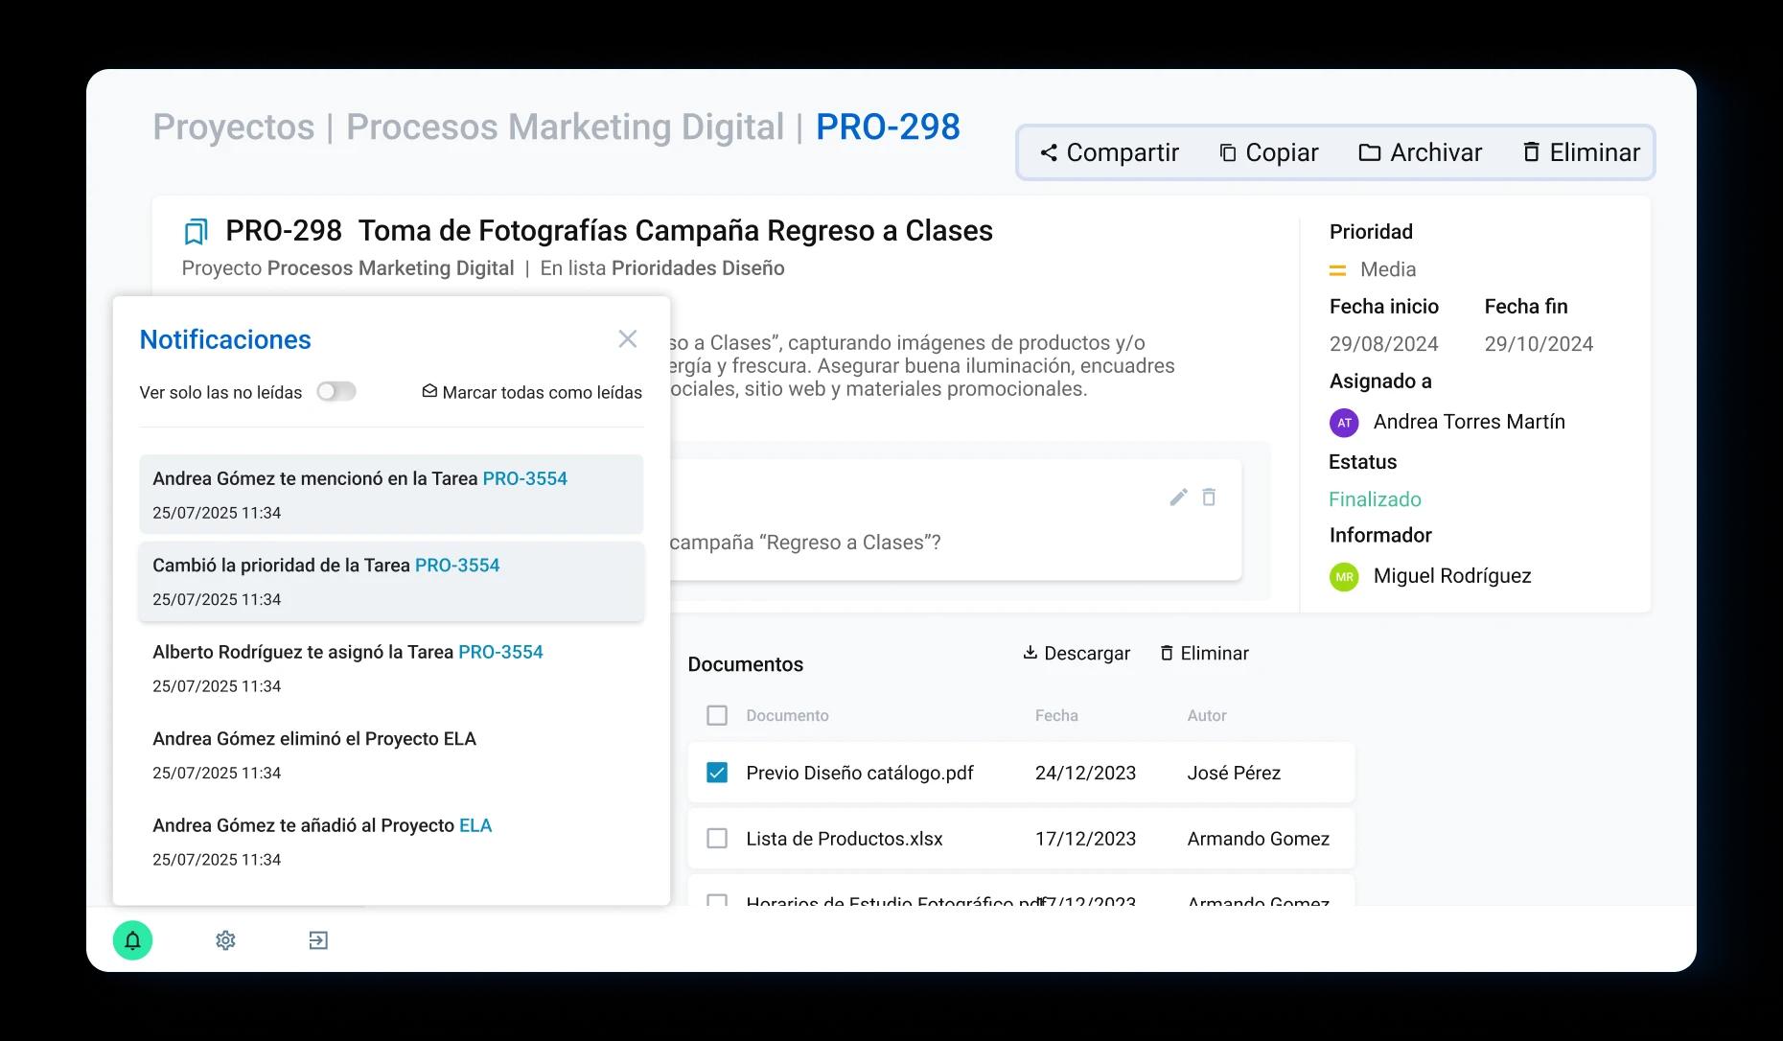This screenshot has width=1783, height=1041.
Task: Select all documents via header checkbox
Action: (717, 716)
